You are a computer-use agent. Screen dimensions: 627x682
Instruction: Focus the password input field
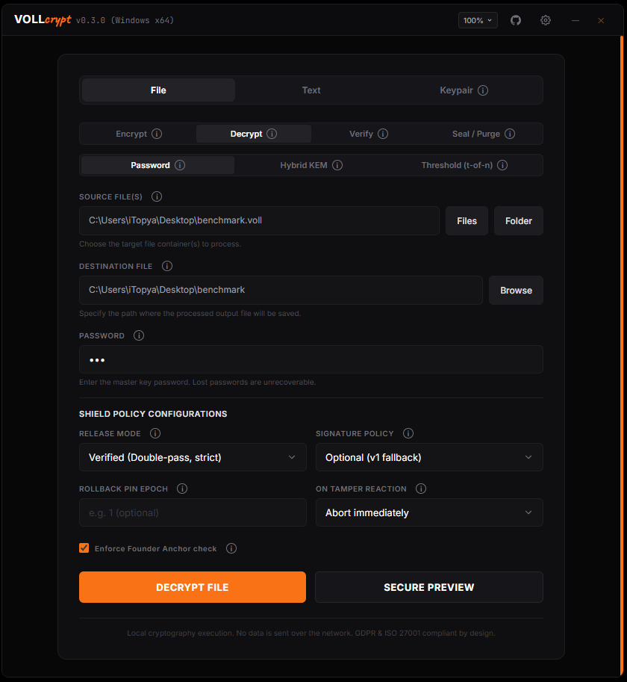point(311,360)
